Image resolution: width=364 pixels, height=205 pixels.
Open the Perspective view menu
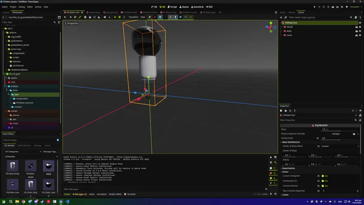coord(71,23)
